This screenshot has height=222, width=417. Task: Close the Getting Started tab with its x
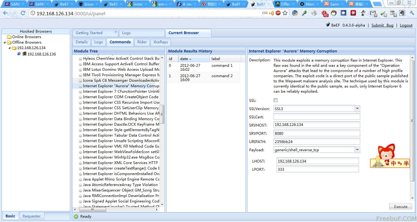[116, 32]
